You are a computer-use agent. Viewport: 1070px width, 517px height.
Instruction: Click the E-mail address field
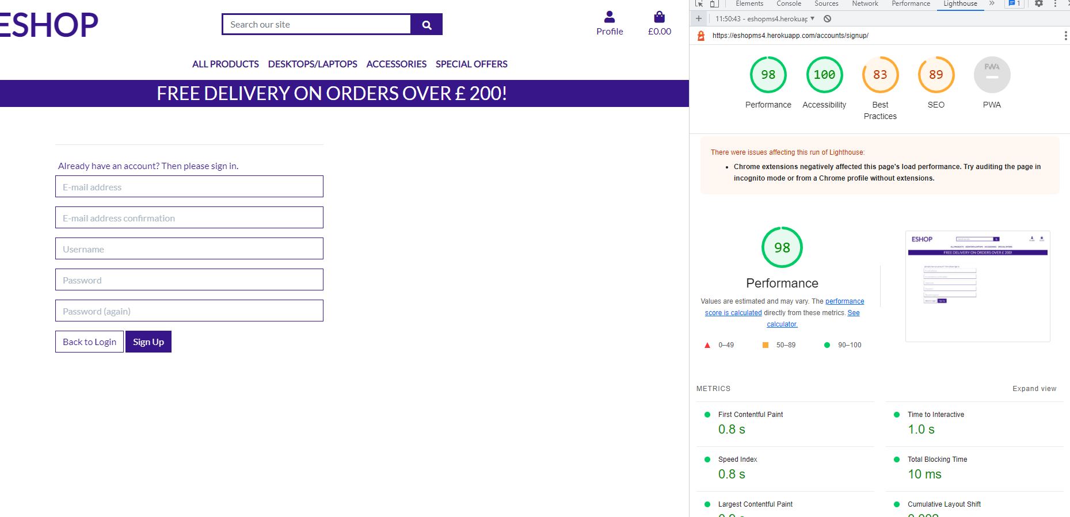[189, 187]
